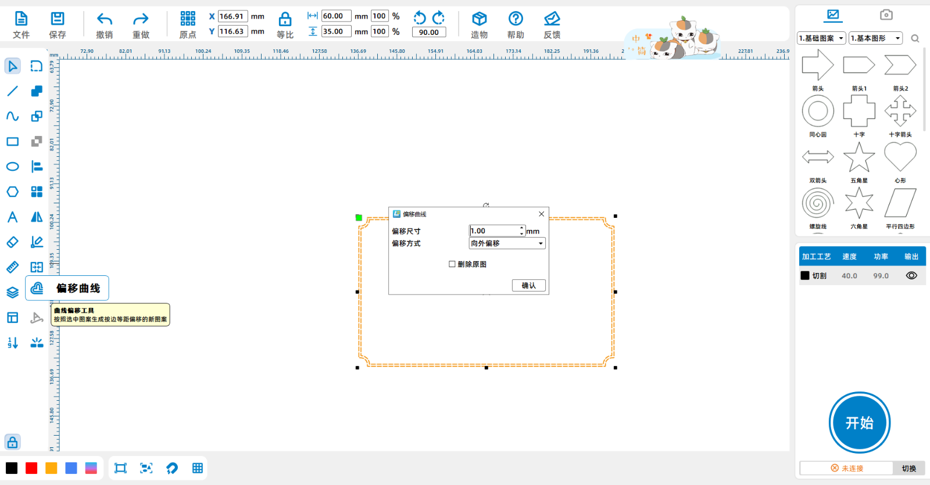Expand the 1.基本图形 subcategory dropdown
Screen dimensions: 930x485
point(875,38)
